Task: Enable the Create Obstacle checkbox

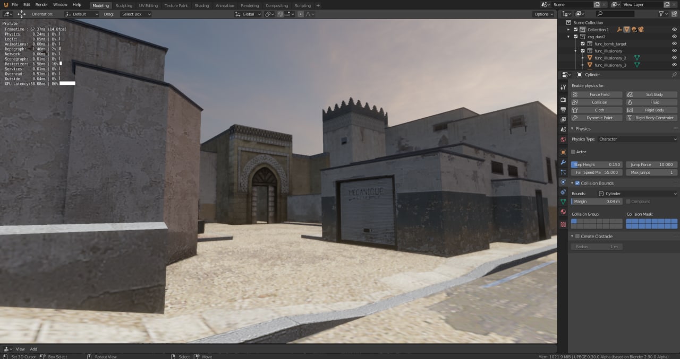Action: point(577,236)
